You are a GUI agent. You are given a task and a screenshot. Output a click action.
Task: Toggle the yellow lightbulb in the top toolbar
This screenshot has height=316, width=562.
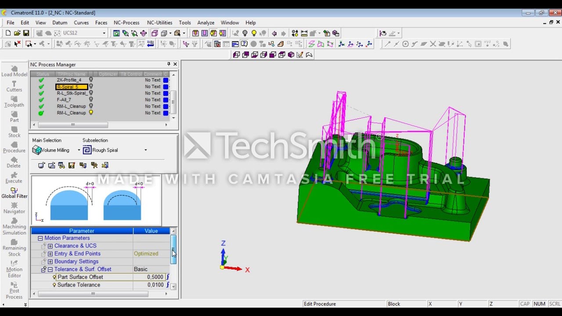click(254, 33)
